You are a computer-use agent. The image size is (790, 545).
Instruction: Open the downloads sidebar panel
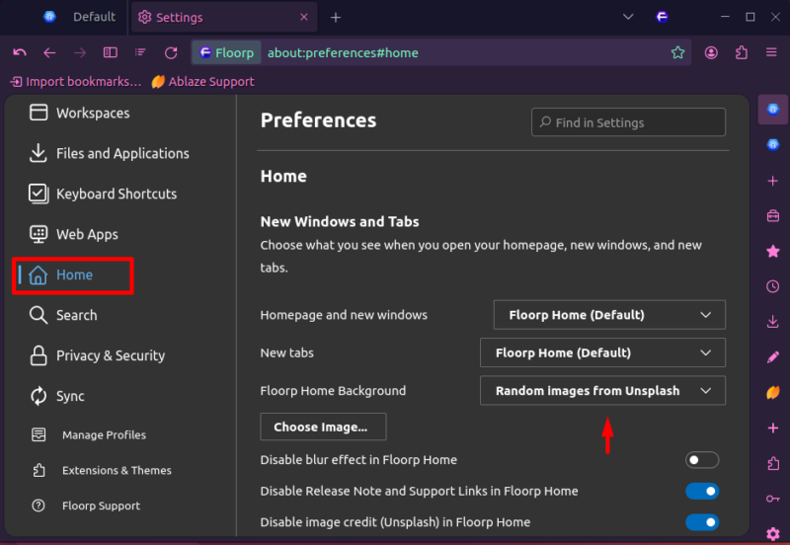pos(773,322)
